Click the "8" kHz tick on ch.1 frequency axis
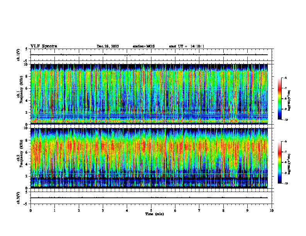The width and height of the screenshot is (306, 236). [27, 77]
